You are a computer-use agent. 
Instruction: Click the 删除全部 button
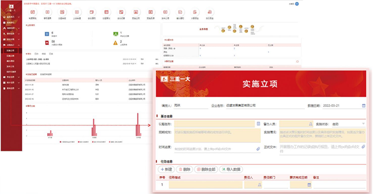pyautogui.click(x=206, y=170)
